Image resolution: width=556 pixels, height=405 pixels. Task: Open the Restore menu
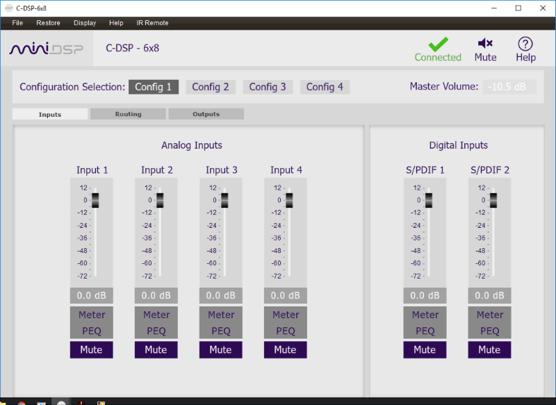pos(48,23)
